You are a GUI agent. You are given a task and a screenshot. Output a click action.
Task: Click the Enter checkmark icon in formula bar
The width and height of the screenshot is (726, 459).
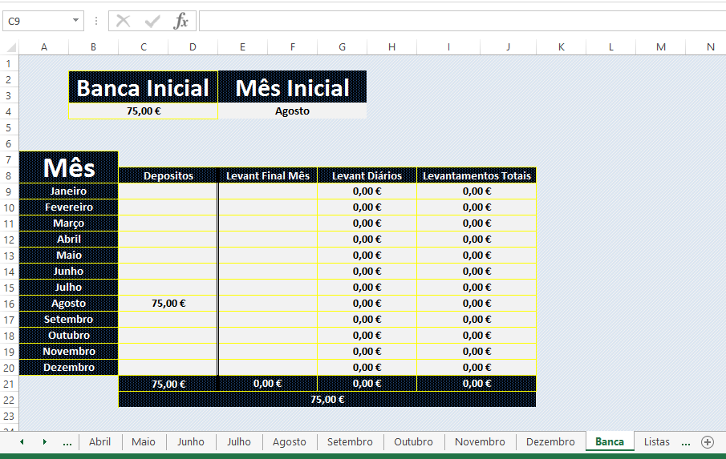point(152,21)
